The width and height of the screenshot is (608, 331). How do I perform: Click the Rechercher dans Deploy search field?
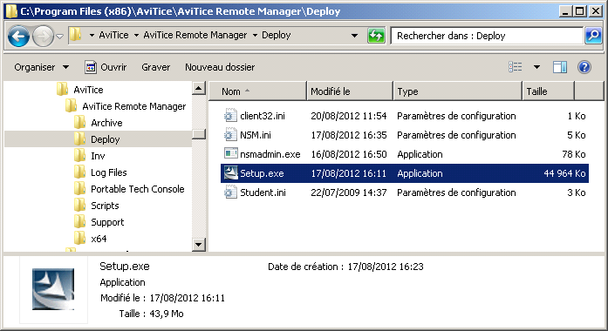coord(487,36)
